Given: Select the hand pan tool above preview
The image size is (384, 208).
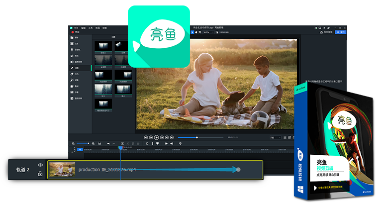Looking at the screenshot, I should coord(196,32).
